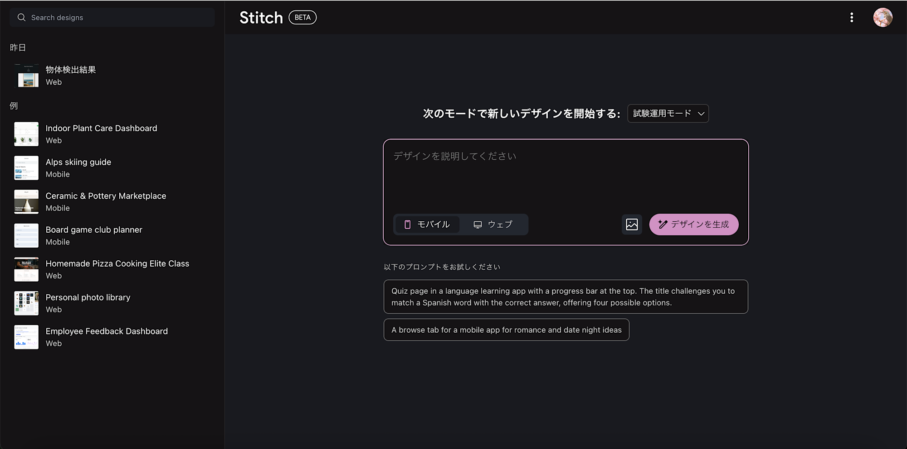
Task: Open Indoor Plant Care Dashboard example
Action: click(x=112, y=134)
